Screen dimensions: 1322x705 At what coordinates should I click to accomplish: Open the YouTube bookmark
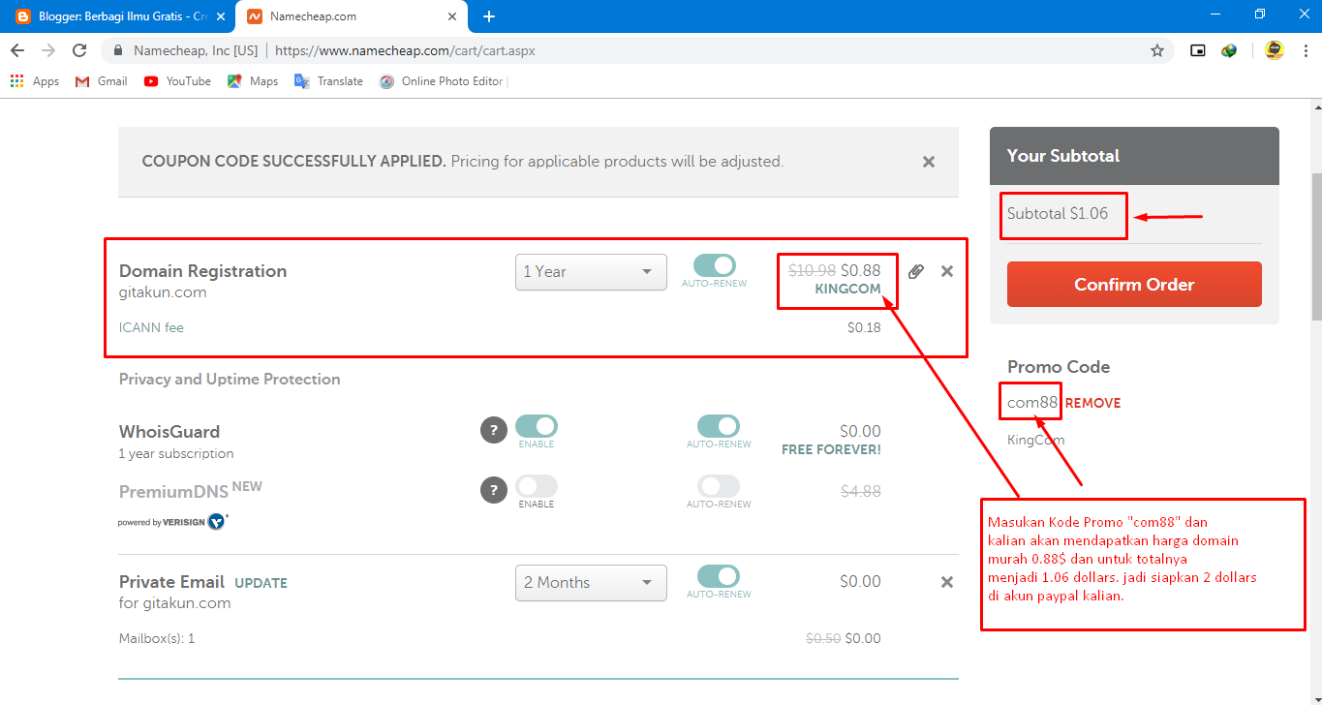pos(177,81)
